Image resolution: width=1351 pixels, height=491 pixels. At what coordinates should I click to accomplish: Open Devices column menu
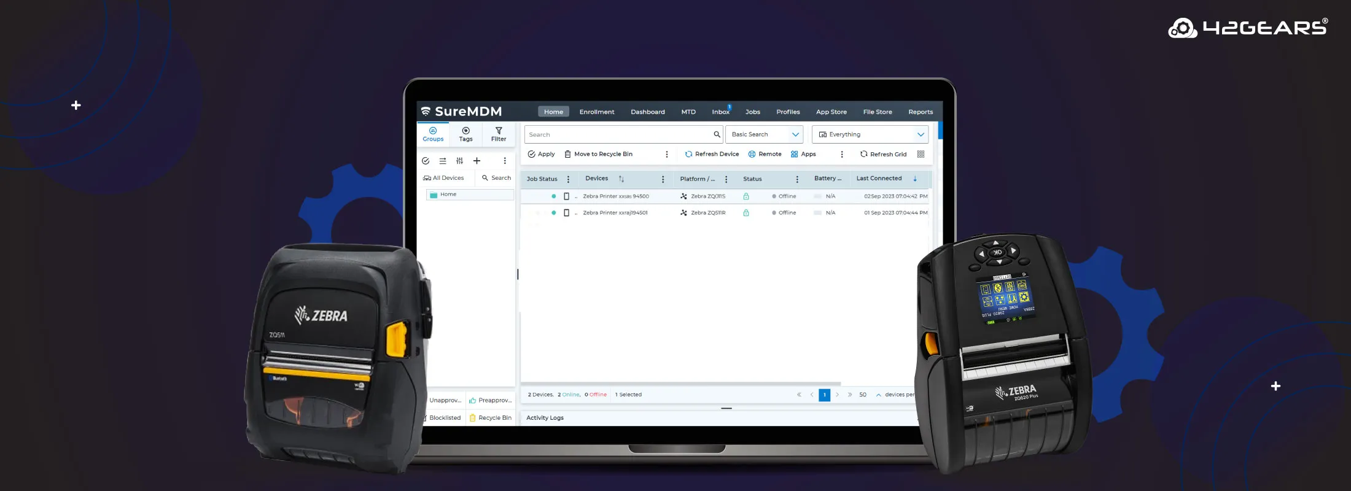663,179
